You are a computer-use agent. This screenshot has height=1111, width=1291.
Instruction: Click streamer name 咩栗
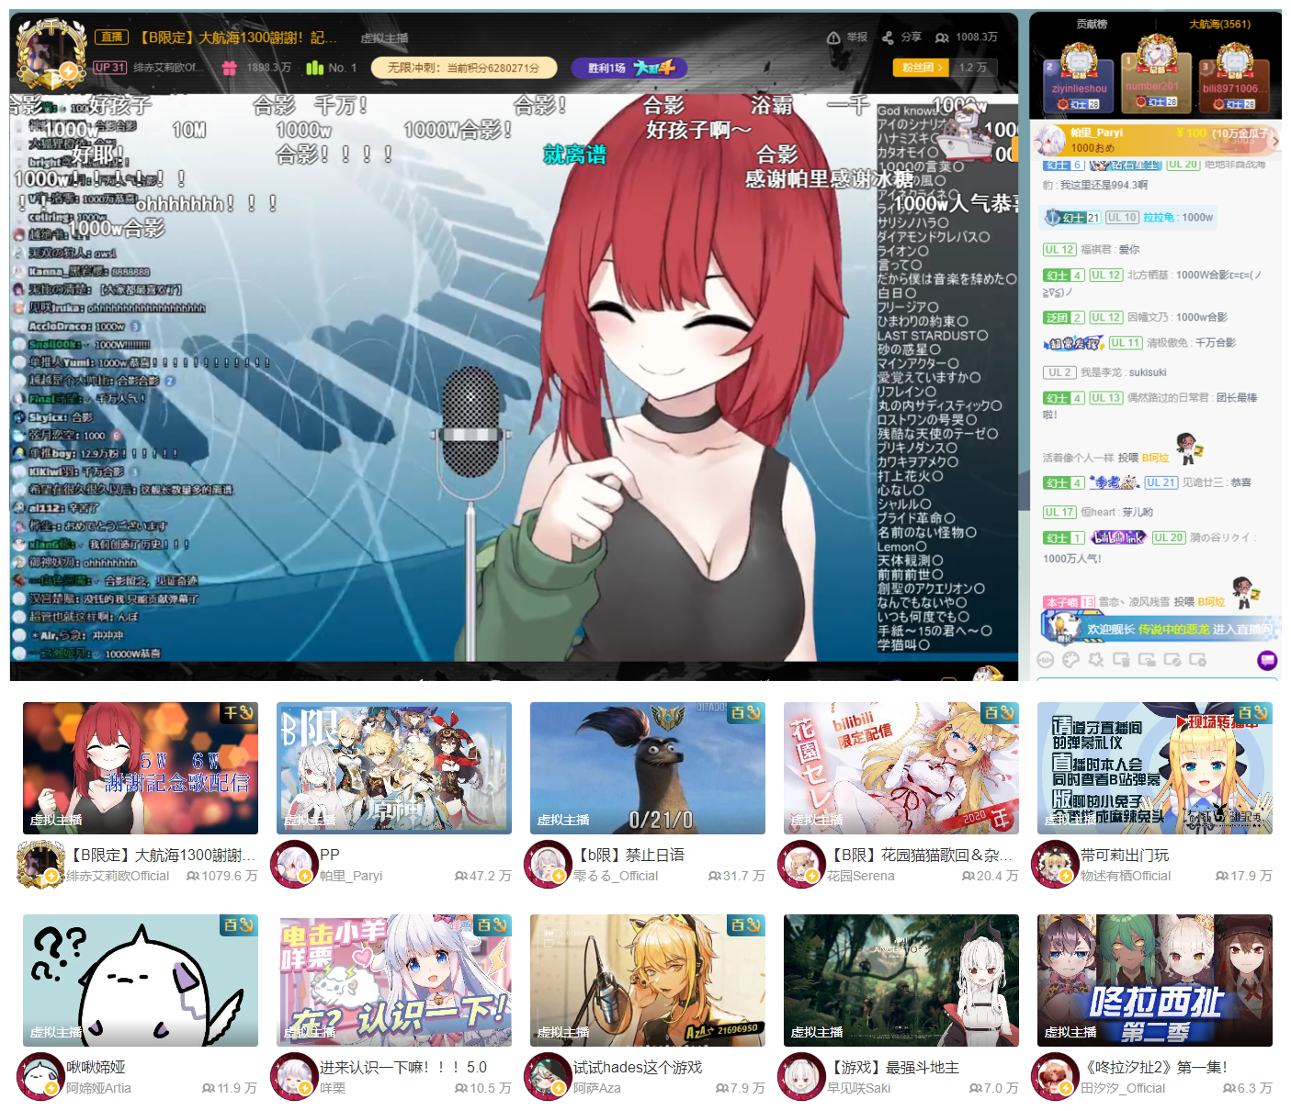click(333, 1088)
